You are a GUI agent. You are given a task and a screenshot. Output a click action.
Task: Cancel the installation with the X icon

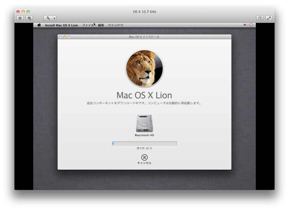144,157
